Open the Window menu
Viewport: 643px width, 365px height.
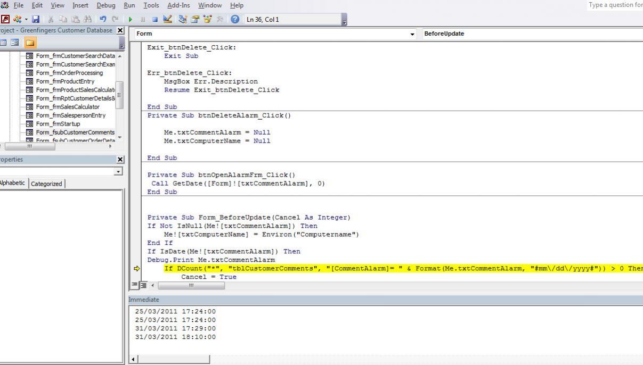pos(210,5)
